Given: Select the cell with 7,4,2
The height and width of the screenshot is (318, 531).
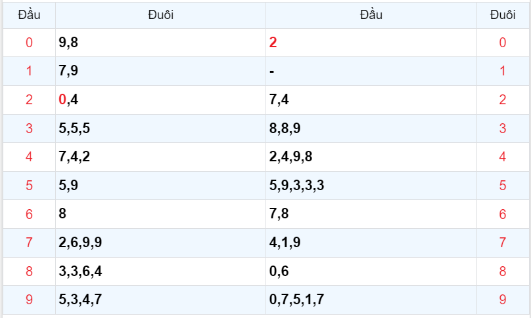Looking at the screenshot, I should tap(74, 157).
